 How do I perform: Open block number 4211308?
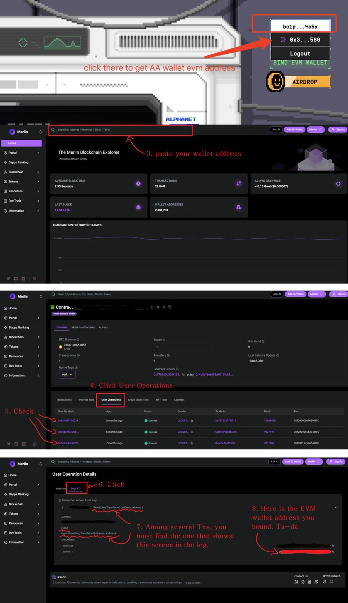tap(269, 443)
